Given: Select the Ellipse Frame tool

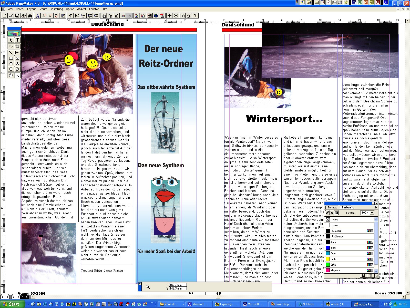Looking at the screenshot, I should tap(17, 64).
